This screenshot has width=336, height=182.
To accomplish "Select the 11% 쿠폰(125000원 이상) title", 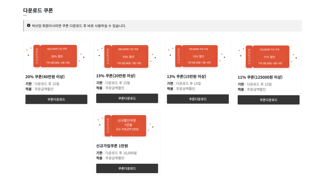I will [260, 77].
